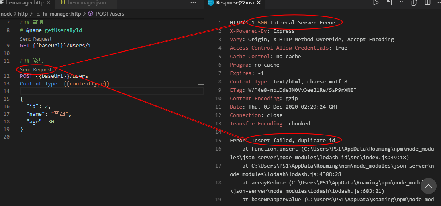
Task: Click the split editor icon
Action: [x=427, y=3]
